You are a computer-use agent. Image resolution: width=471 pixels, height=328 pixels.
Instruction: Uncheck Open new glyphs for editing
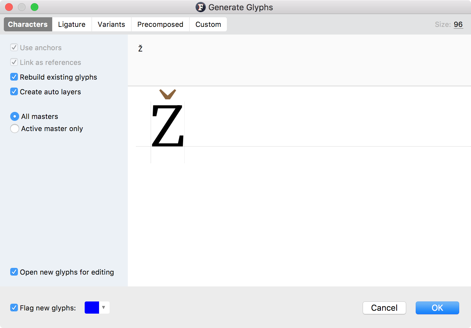click(x=14, y=272)
